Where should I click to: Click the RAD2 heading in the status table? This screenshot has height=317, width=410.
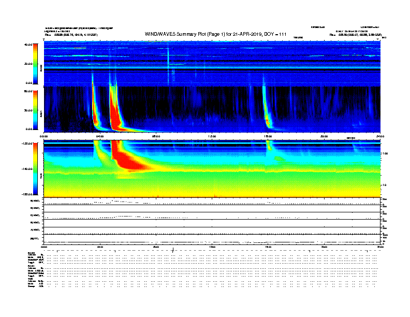point(31,253)
